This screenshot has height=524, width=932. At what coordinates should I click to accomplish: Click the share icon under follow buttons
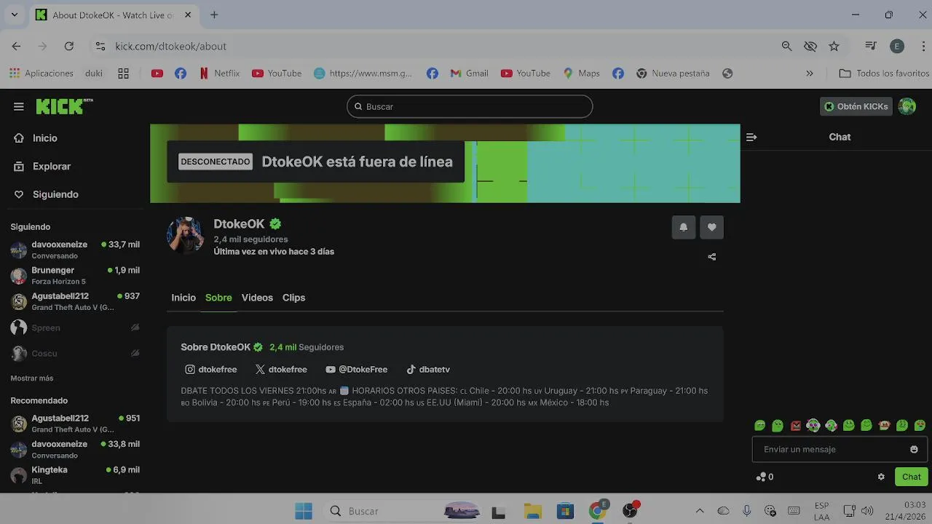click(x=712, y=257)
